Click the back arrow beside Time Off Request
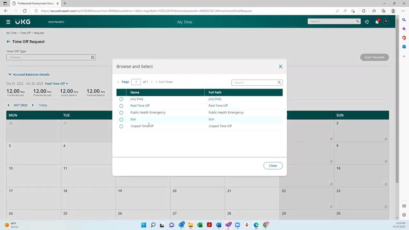Viewport: 409px width, 230px height. (x=8, y=42)
